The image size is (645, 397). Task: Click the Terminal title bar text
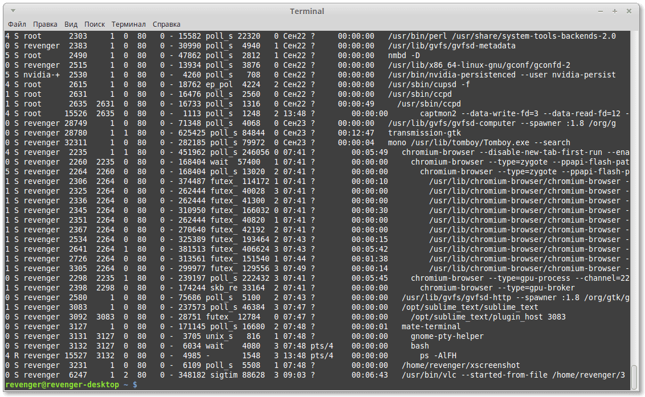(307, 11)
